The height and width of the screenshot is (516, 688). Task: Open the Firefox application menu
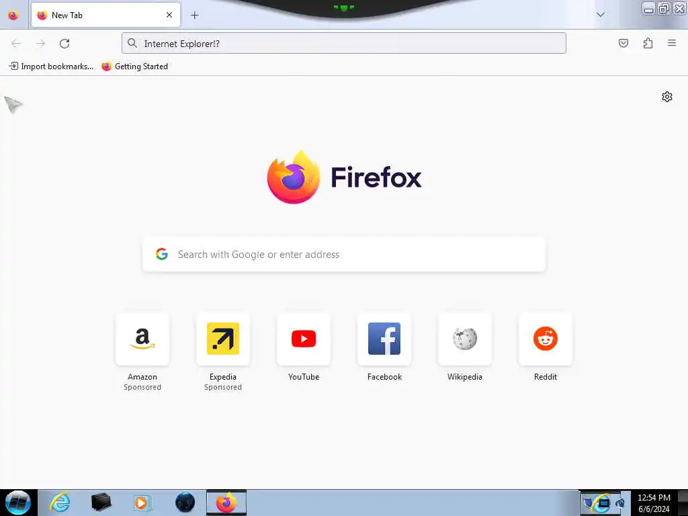(672, 43)
